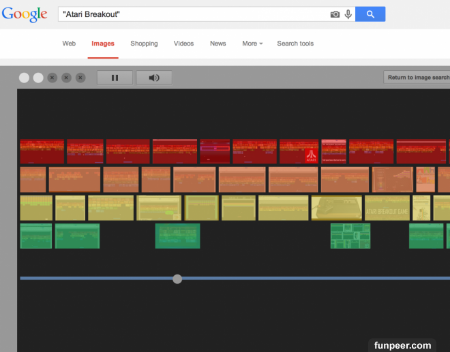Click the red Atari logo brick
Image resolution: width=450 pixels, height=352 pixels.
coord(311,156)
